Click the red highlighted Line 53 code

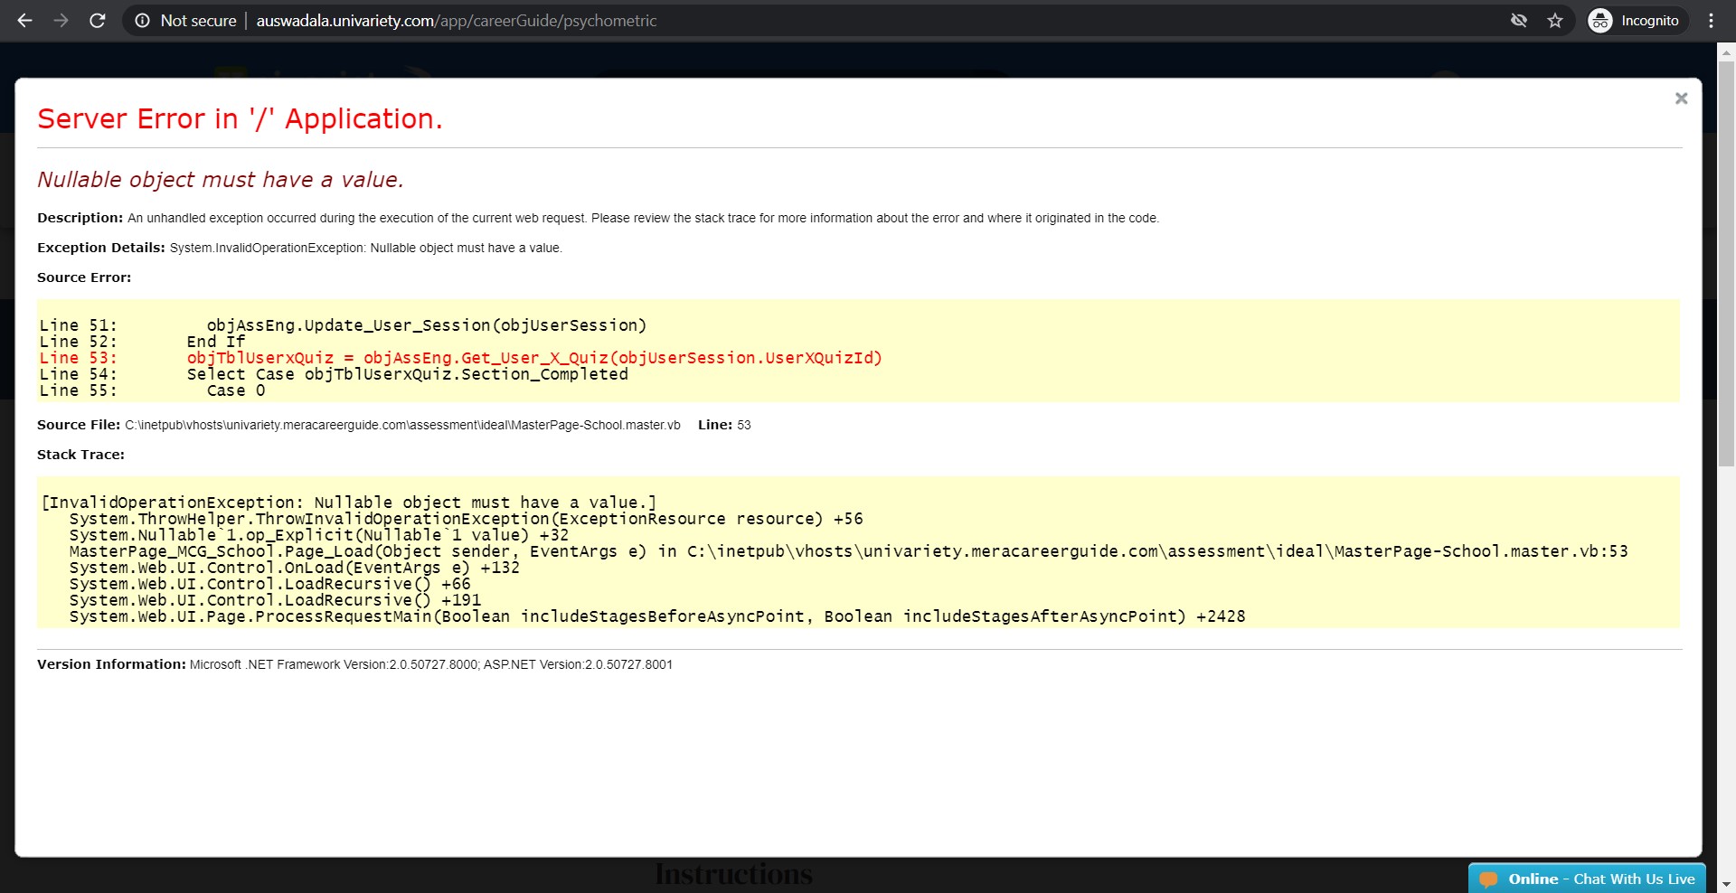click(460, 358)
